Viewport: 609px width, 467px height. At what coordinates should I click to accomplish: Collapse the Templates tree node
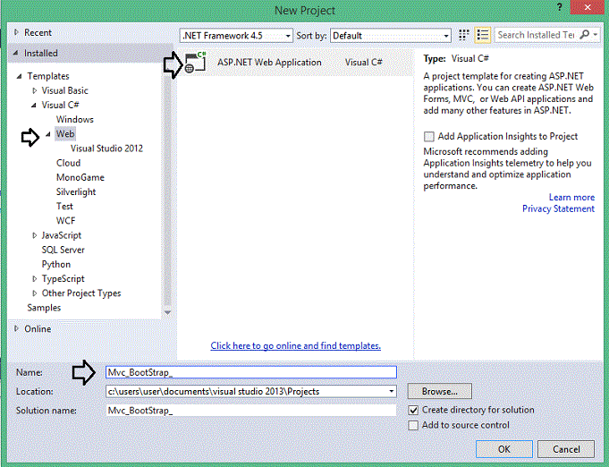[x=19, y=76]
